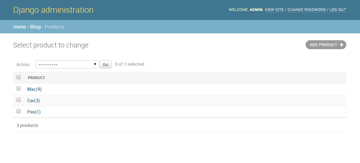This screenshot has height=163, width=360.
Task: Check the box next to Mac(4)
Action: pos(19,89)
